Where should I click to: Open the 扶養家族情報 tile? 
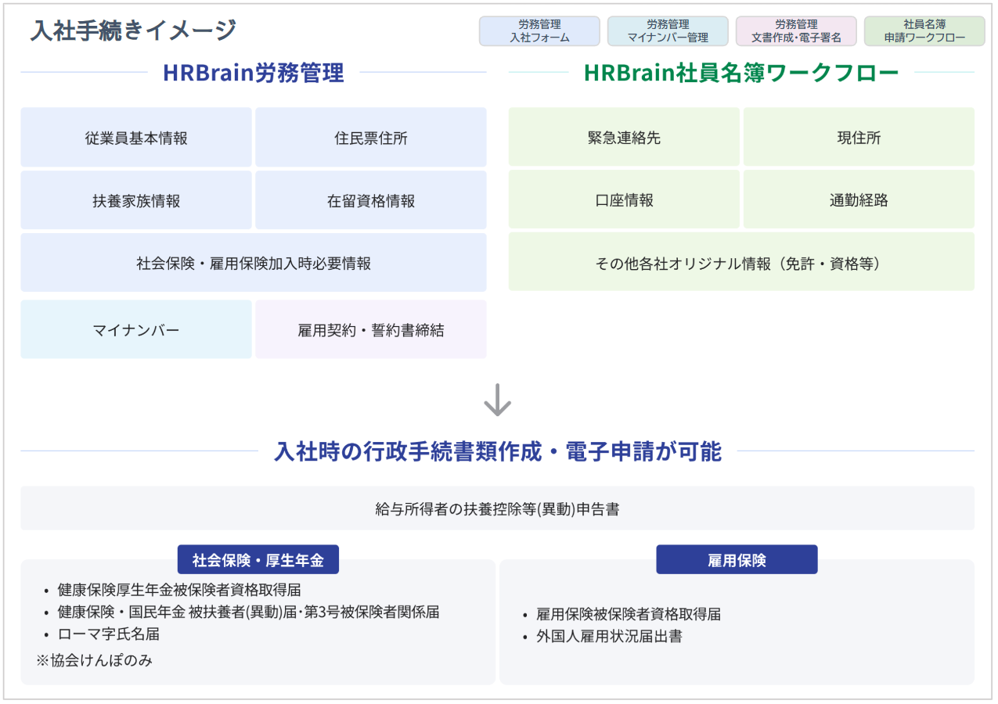coord(136,200)
